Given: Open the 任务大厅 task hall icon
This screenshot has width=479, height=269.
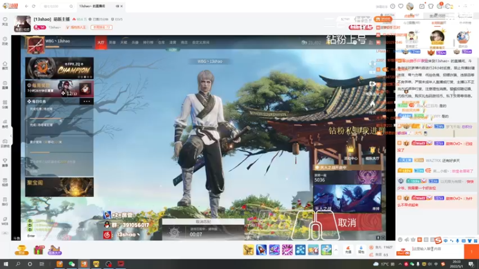Looking at the screenshot, I should [x=54, y=250].
